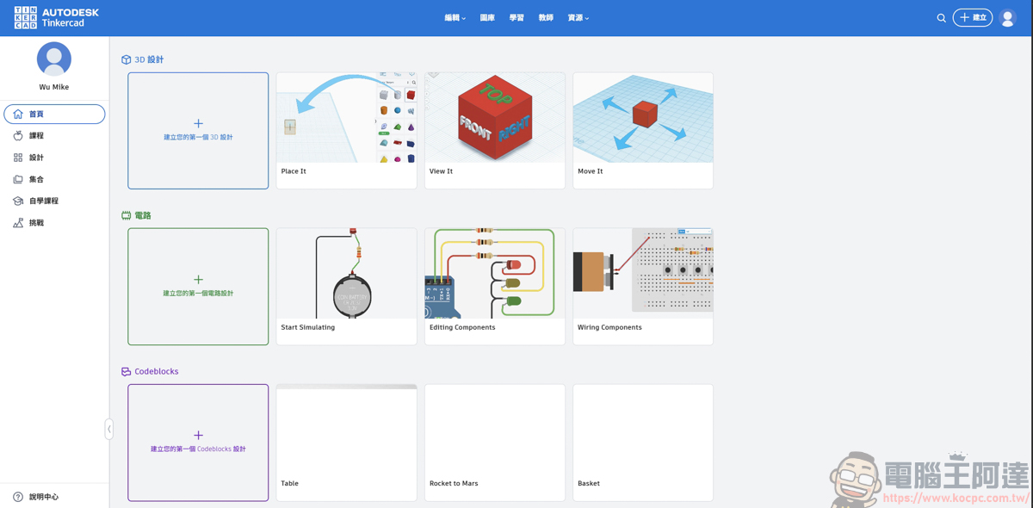Click the Codeblocks section heading
This screenshot has height=508, width=1033.
coord(157,371)
